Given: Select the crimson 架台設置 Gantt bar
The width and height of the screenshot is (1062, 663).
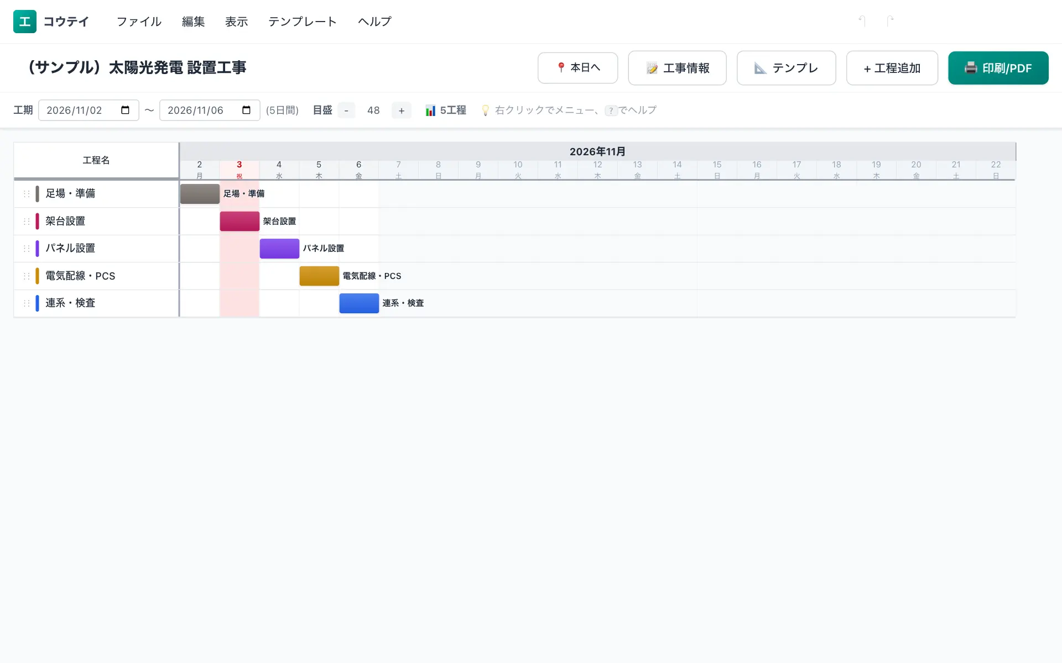Looking at the screenshot, I should coord(240,222).
